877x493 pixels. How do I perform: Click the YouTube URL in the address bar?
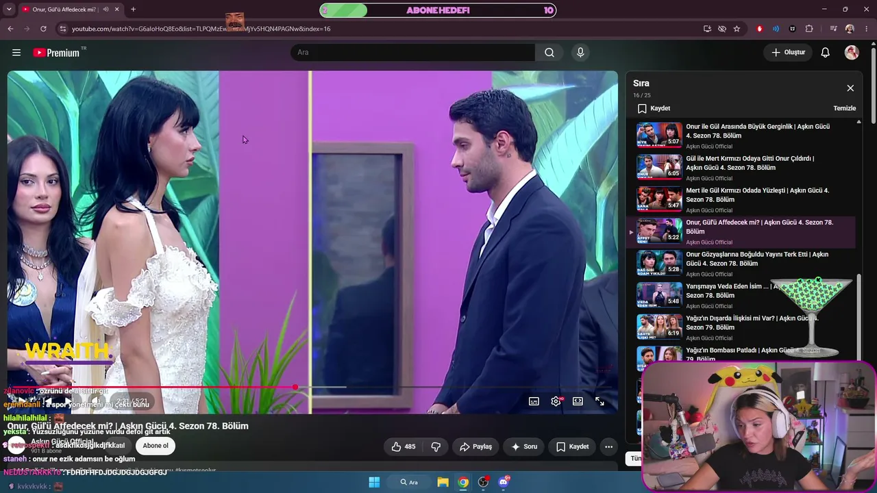click(x=201, y=29)
